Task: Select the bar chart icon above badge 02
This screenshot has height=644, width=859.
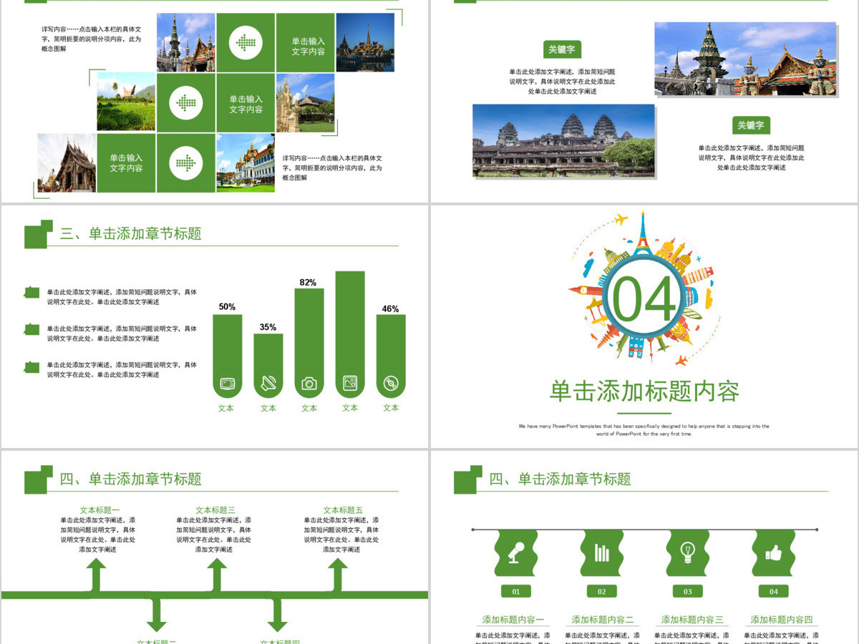Action: click(601, 553)
